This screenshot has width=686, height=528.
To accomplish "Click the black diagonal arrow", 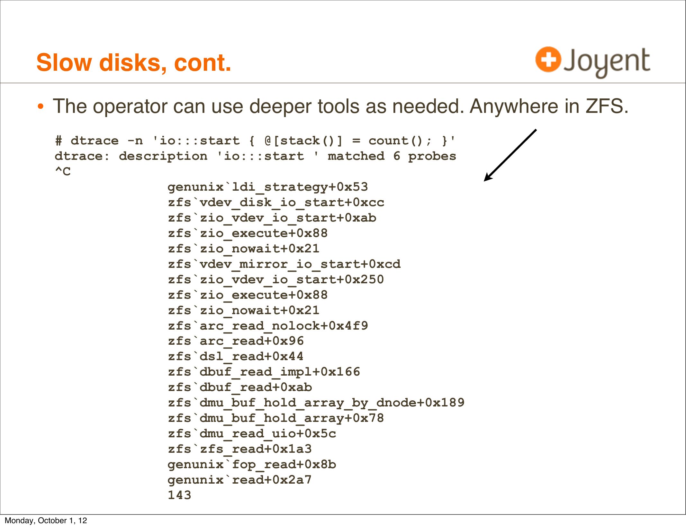I will [x=510, y=155].
